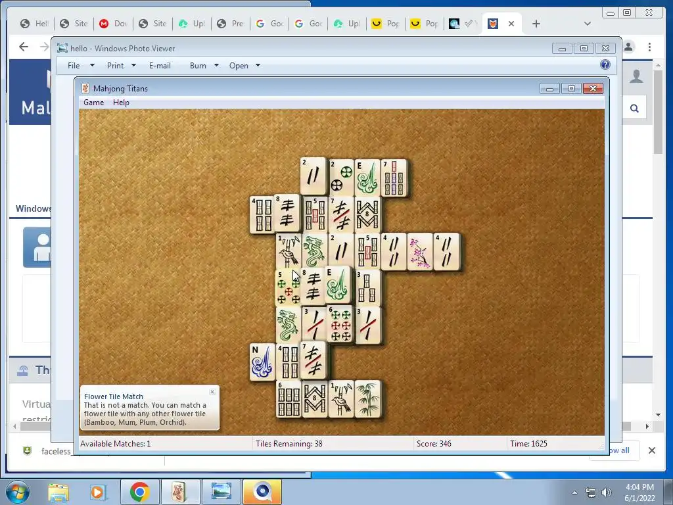
Task: Click the volume speaker tray icon
Action: [x=607, y=493]
